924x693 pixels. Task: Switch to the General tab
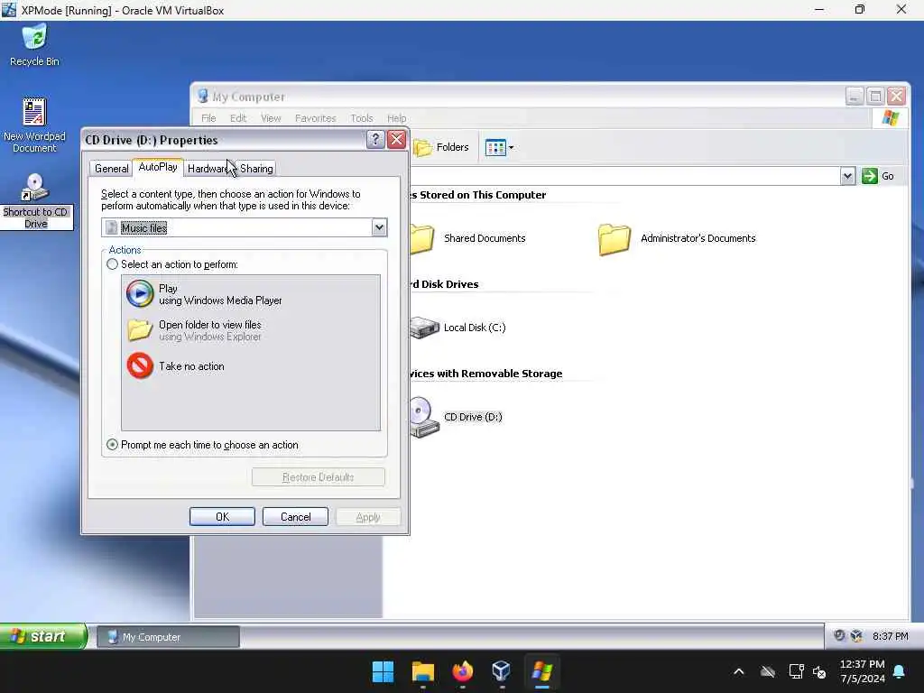(x=111, y=169)
